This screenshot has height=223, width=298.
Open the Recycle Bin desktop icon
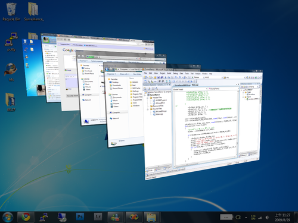point(11,12)
